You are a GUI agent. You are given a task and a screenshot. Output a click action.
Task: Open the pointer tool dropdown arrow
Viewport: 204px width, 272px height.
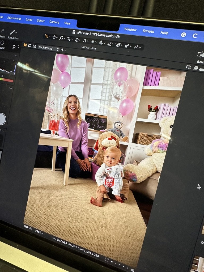(50, 36)
